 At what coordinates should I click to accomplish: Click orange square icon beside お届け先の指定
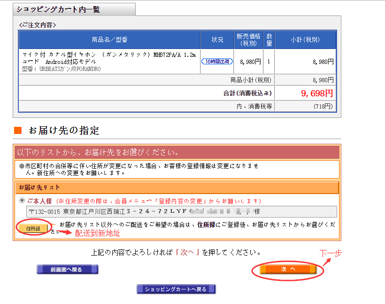18,130
